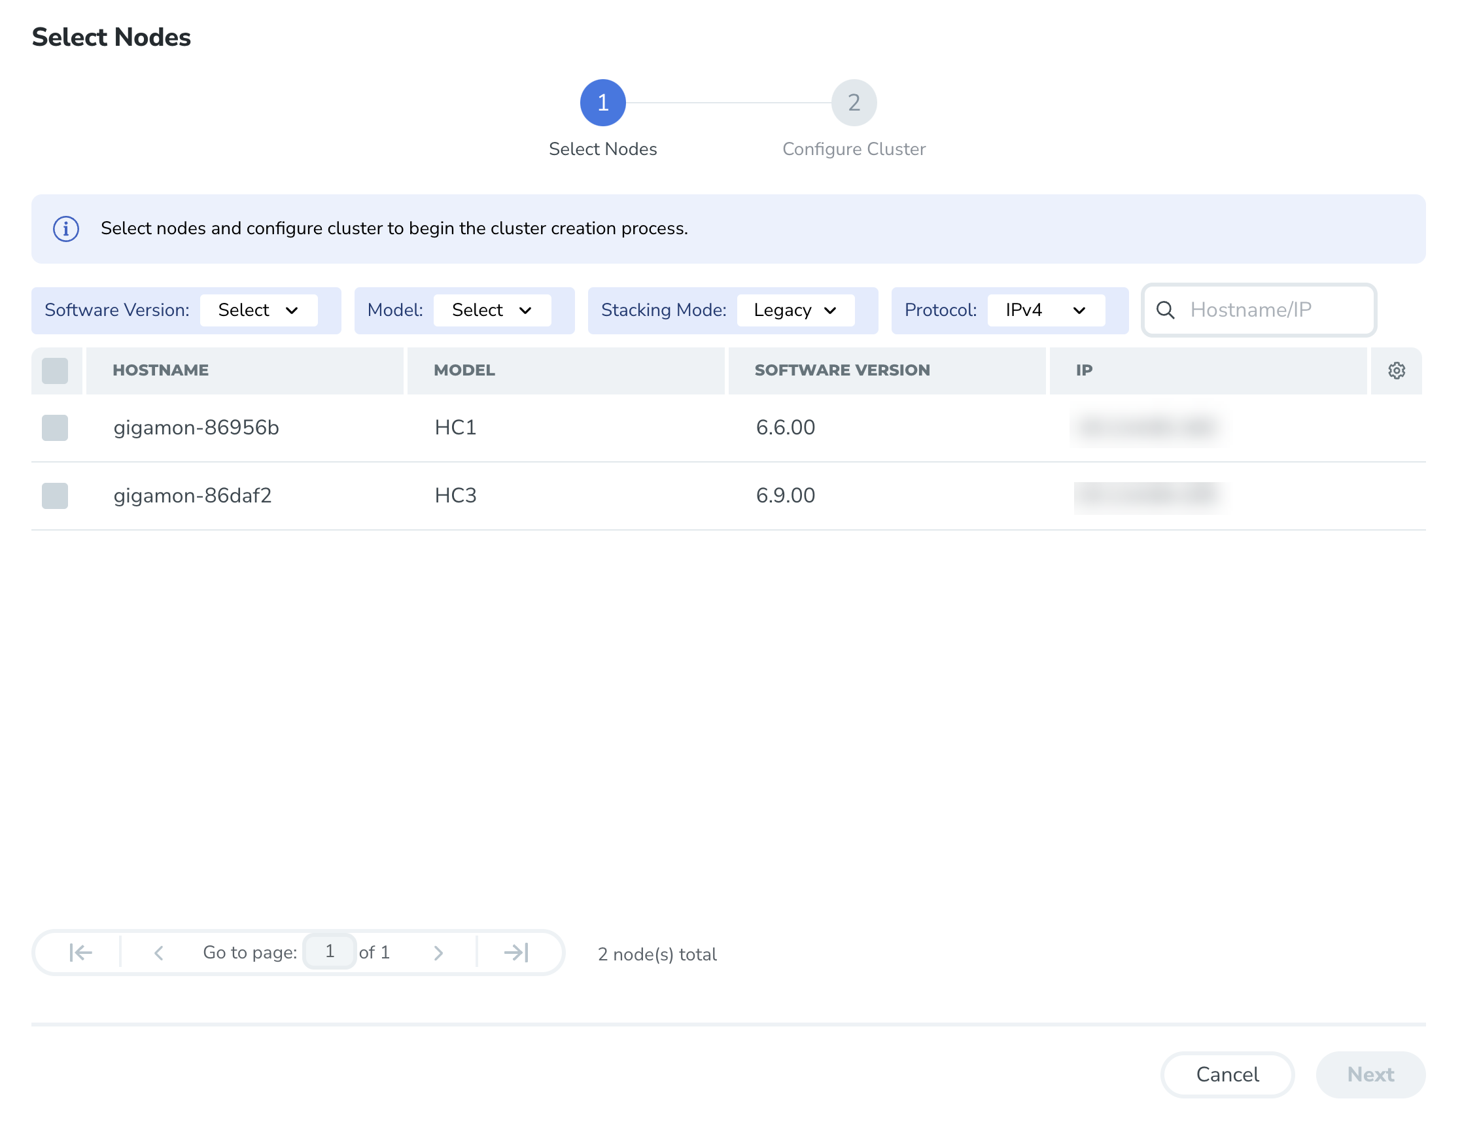The image size is (1462, 1122).
Task: Go to next page chevron
Action: [x=438, y=953]
